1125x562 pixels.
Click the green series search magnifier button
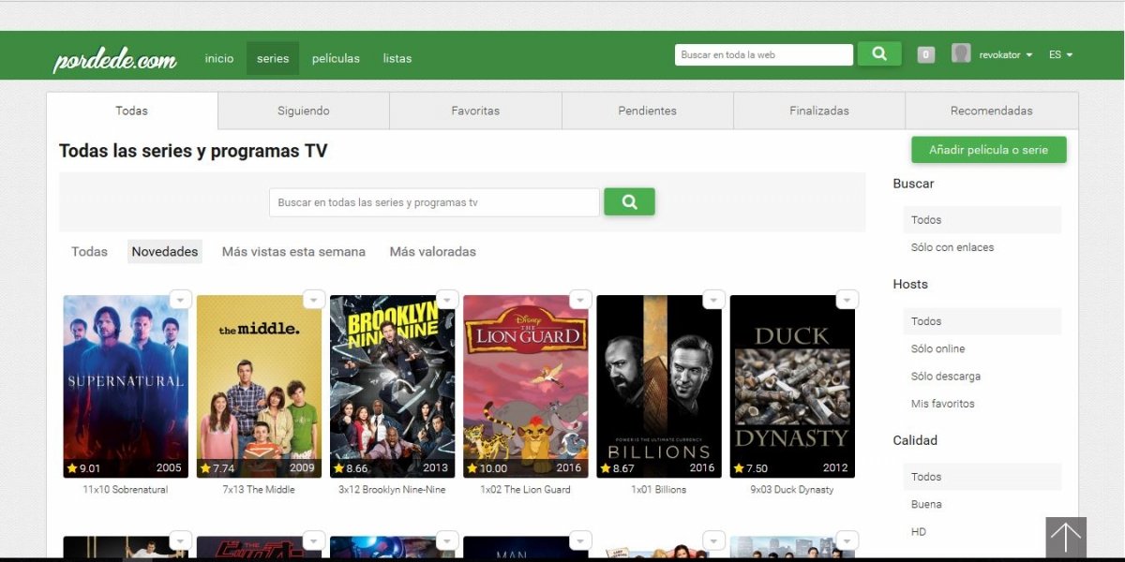click(x=629, y=201)
